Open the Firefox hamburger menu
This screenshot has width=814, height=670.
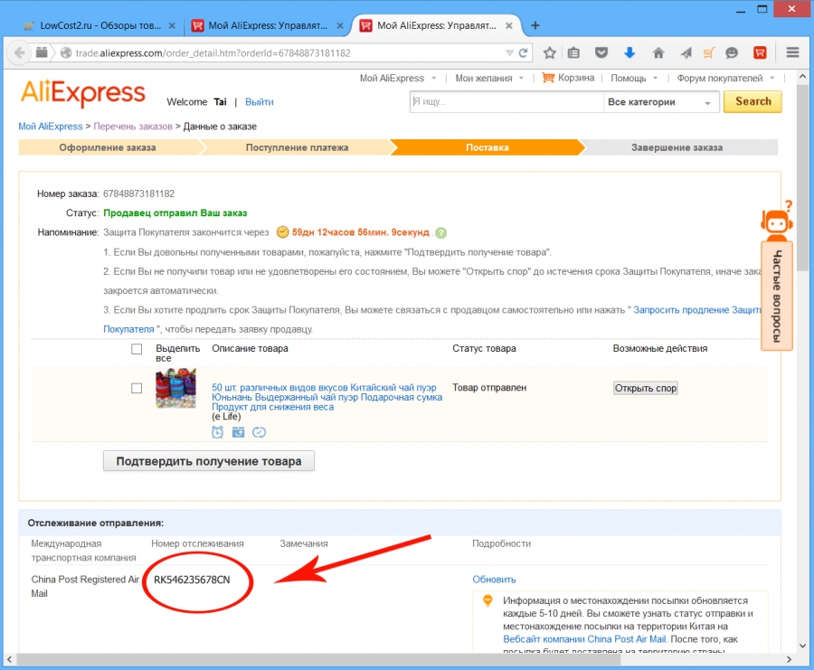pos(792,52)
